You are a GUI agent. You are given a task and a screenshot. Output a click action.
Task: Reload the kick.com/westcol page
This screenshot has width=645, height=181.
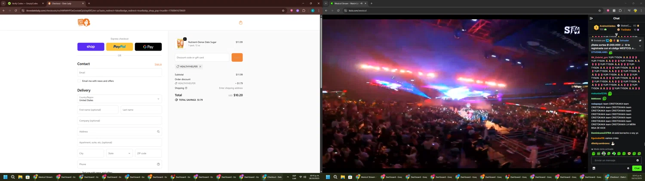click(x=338, y=11)
